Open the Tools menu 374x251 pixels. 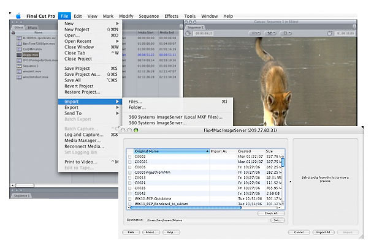click(x=189, y=16)
